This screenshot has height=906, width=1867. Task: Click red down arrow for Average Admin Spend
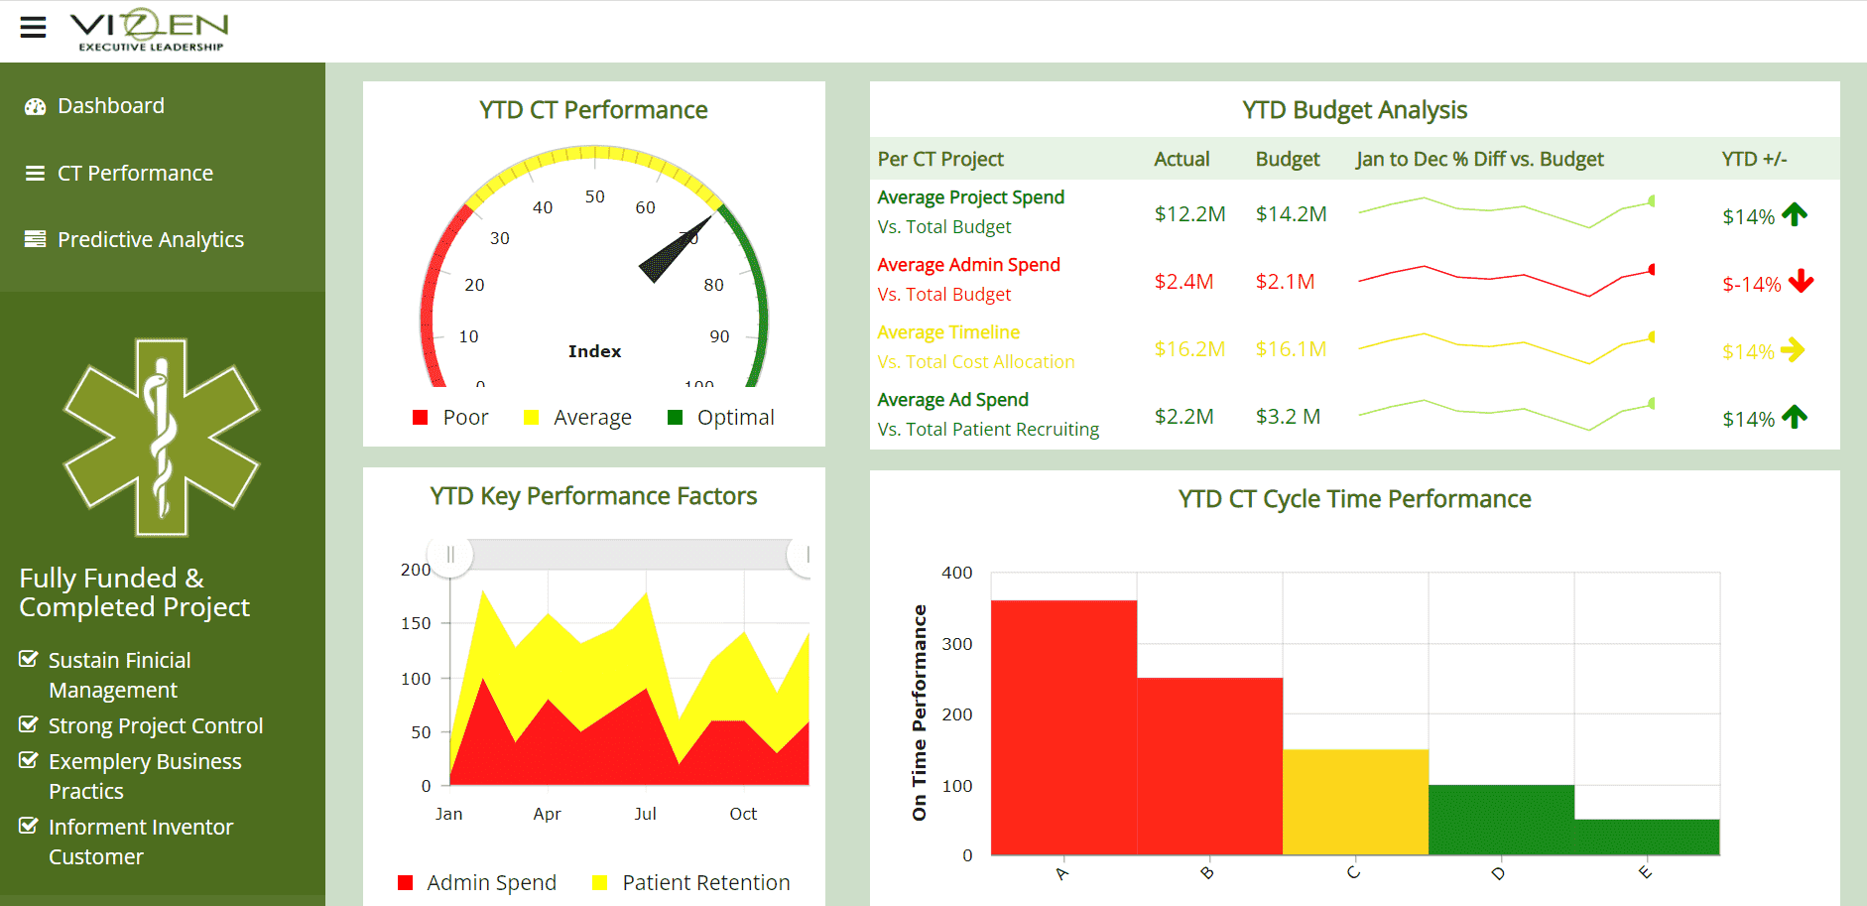[1802, 282]
